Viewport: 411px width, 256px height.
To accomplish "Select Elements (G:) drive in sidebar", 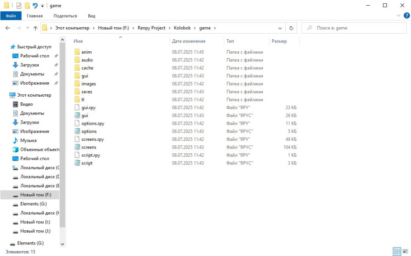I will [x=33, y=204].
